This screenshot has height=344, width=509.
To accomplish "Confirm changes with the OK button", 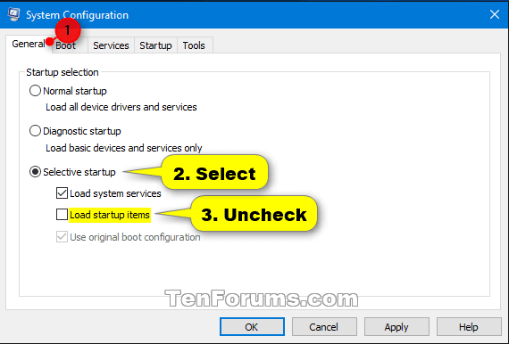I will [252, 327].
